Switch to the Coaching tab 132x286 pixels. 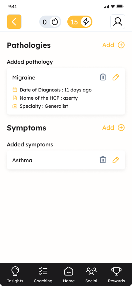(43, 274)
